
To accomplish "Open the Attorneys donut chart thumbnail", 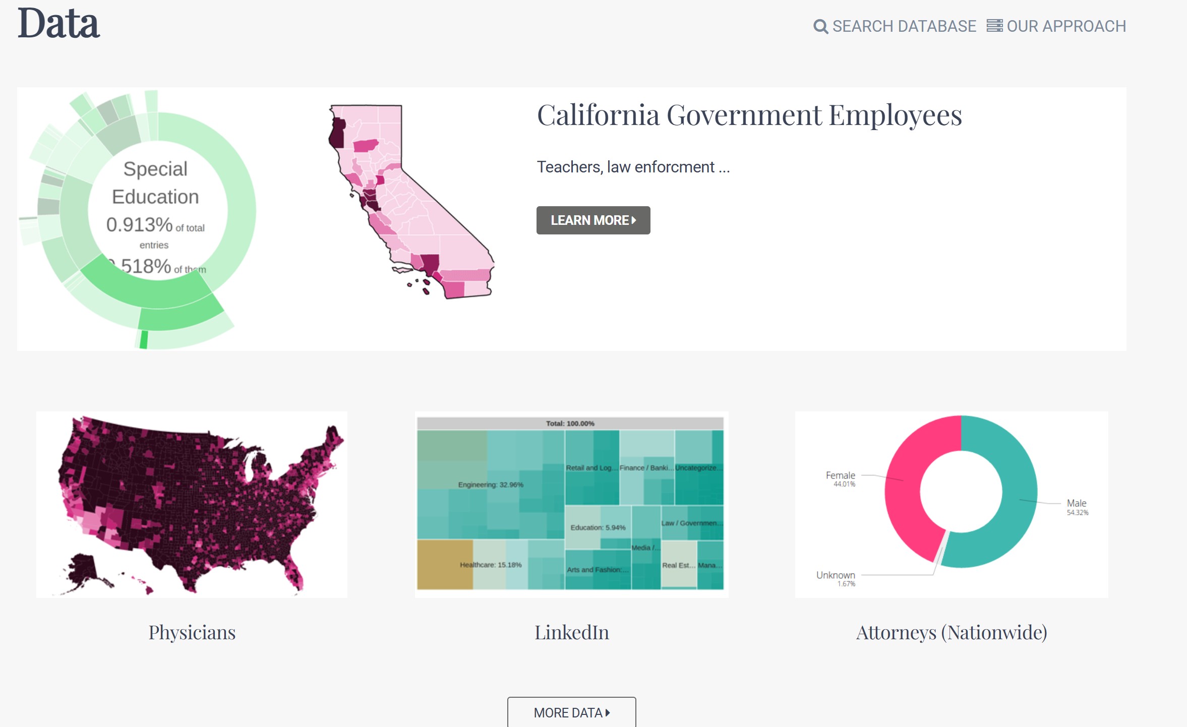I will 952,504.
